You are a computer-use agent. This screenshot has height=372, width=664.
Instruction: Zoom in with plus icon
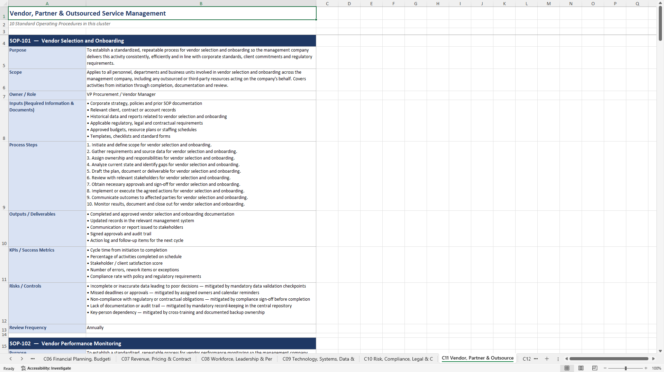click(x=646, y=368)
